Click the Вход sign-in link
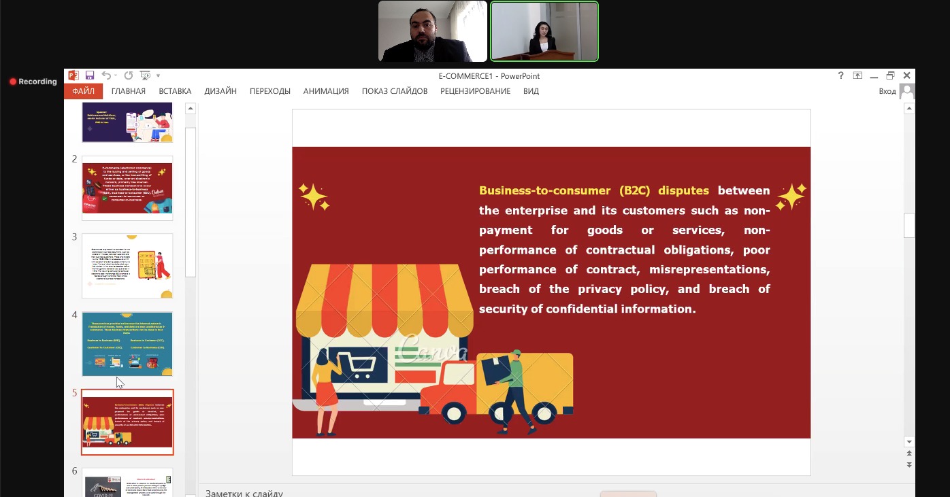Image resolution: width=950 pixels, height=497 pixels. coord(887,91)
